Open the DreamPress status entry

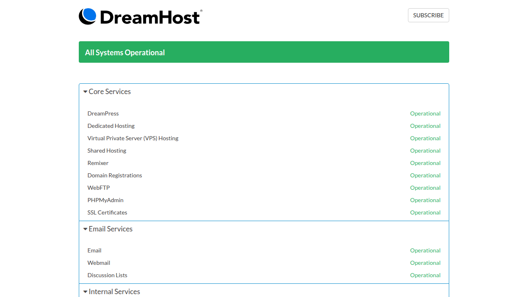click(x=103, y=113)
